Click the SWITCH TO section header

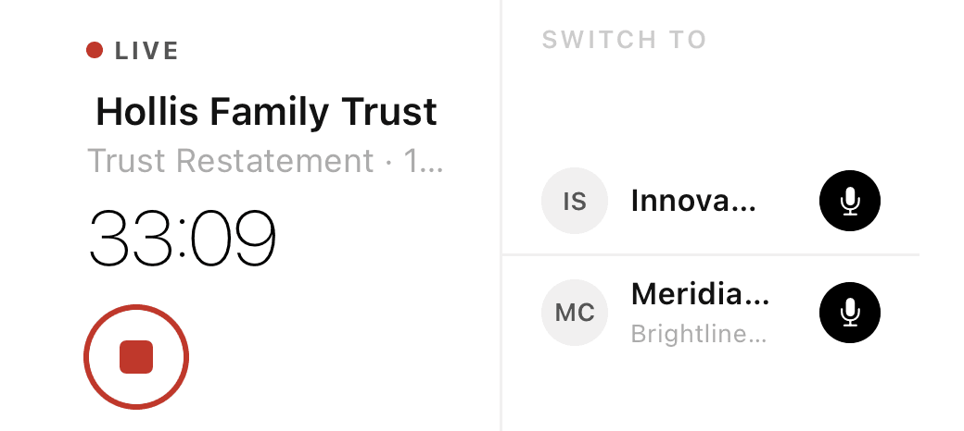point(624,40)
